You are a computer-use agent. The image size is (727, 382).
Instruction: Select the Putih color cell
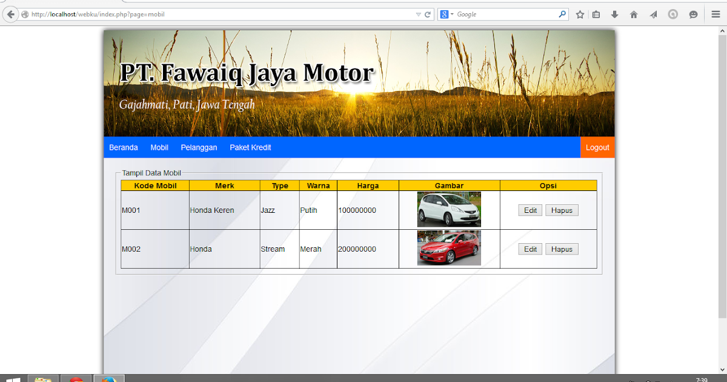coord(318,210)
